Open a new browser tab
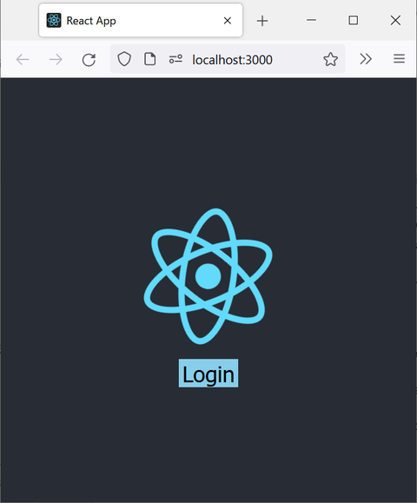 coord(262,21)
